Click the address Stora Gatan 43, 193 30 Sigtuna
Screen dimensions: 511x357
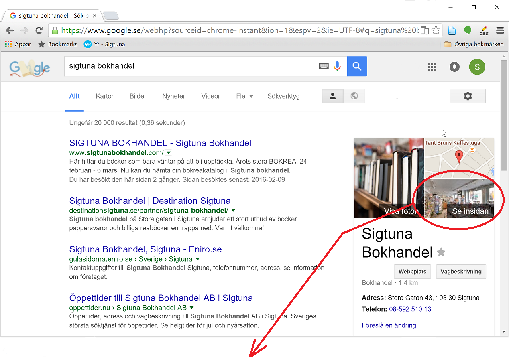[434, 298]
